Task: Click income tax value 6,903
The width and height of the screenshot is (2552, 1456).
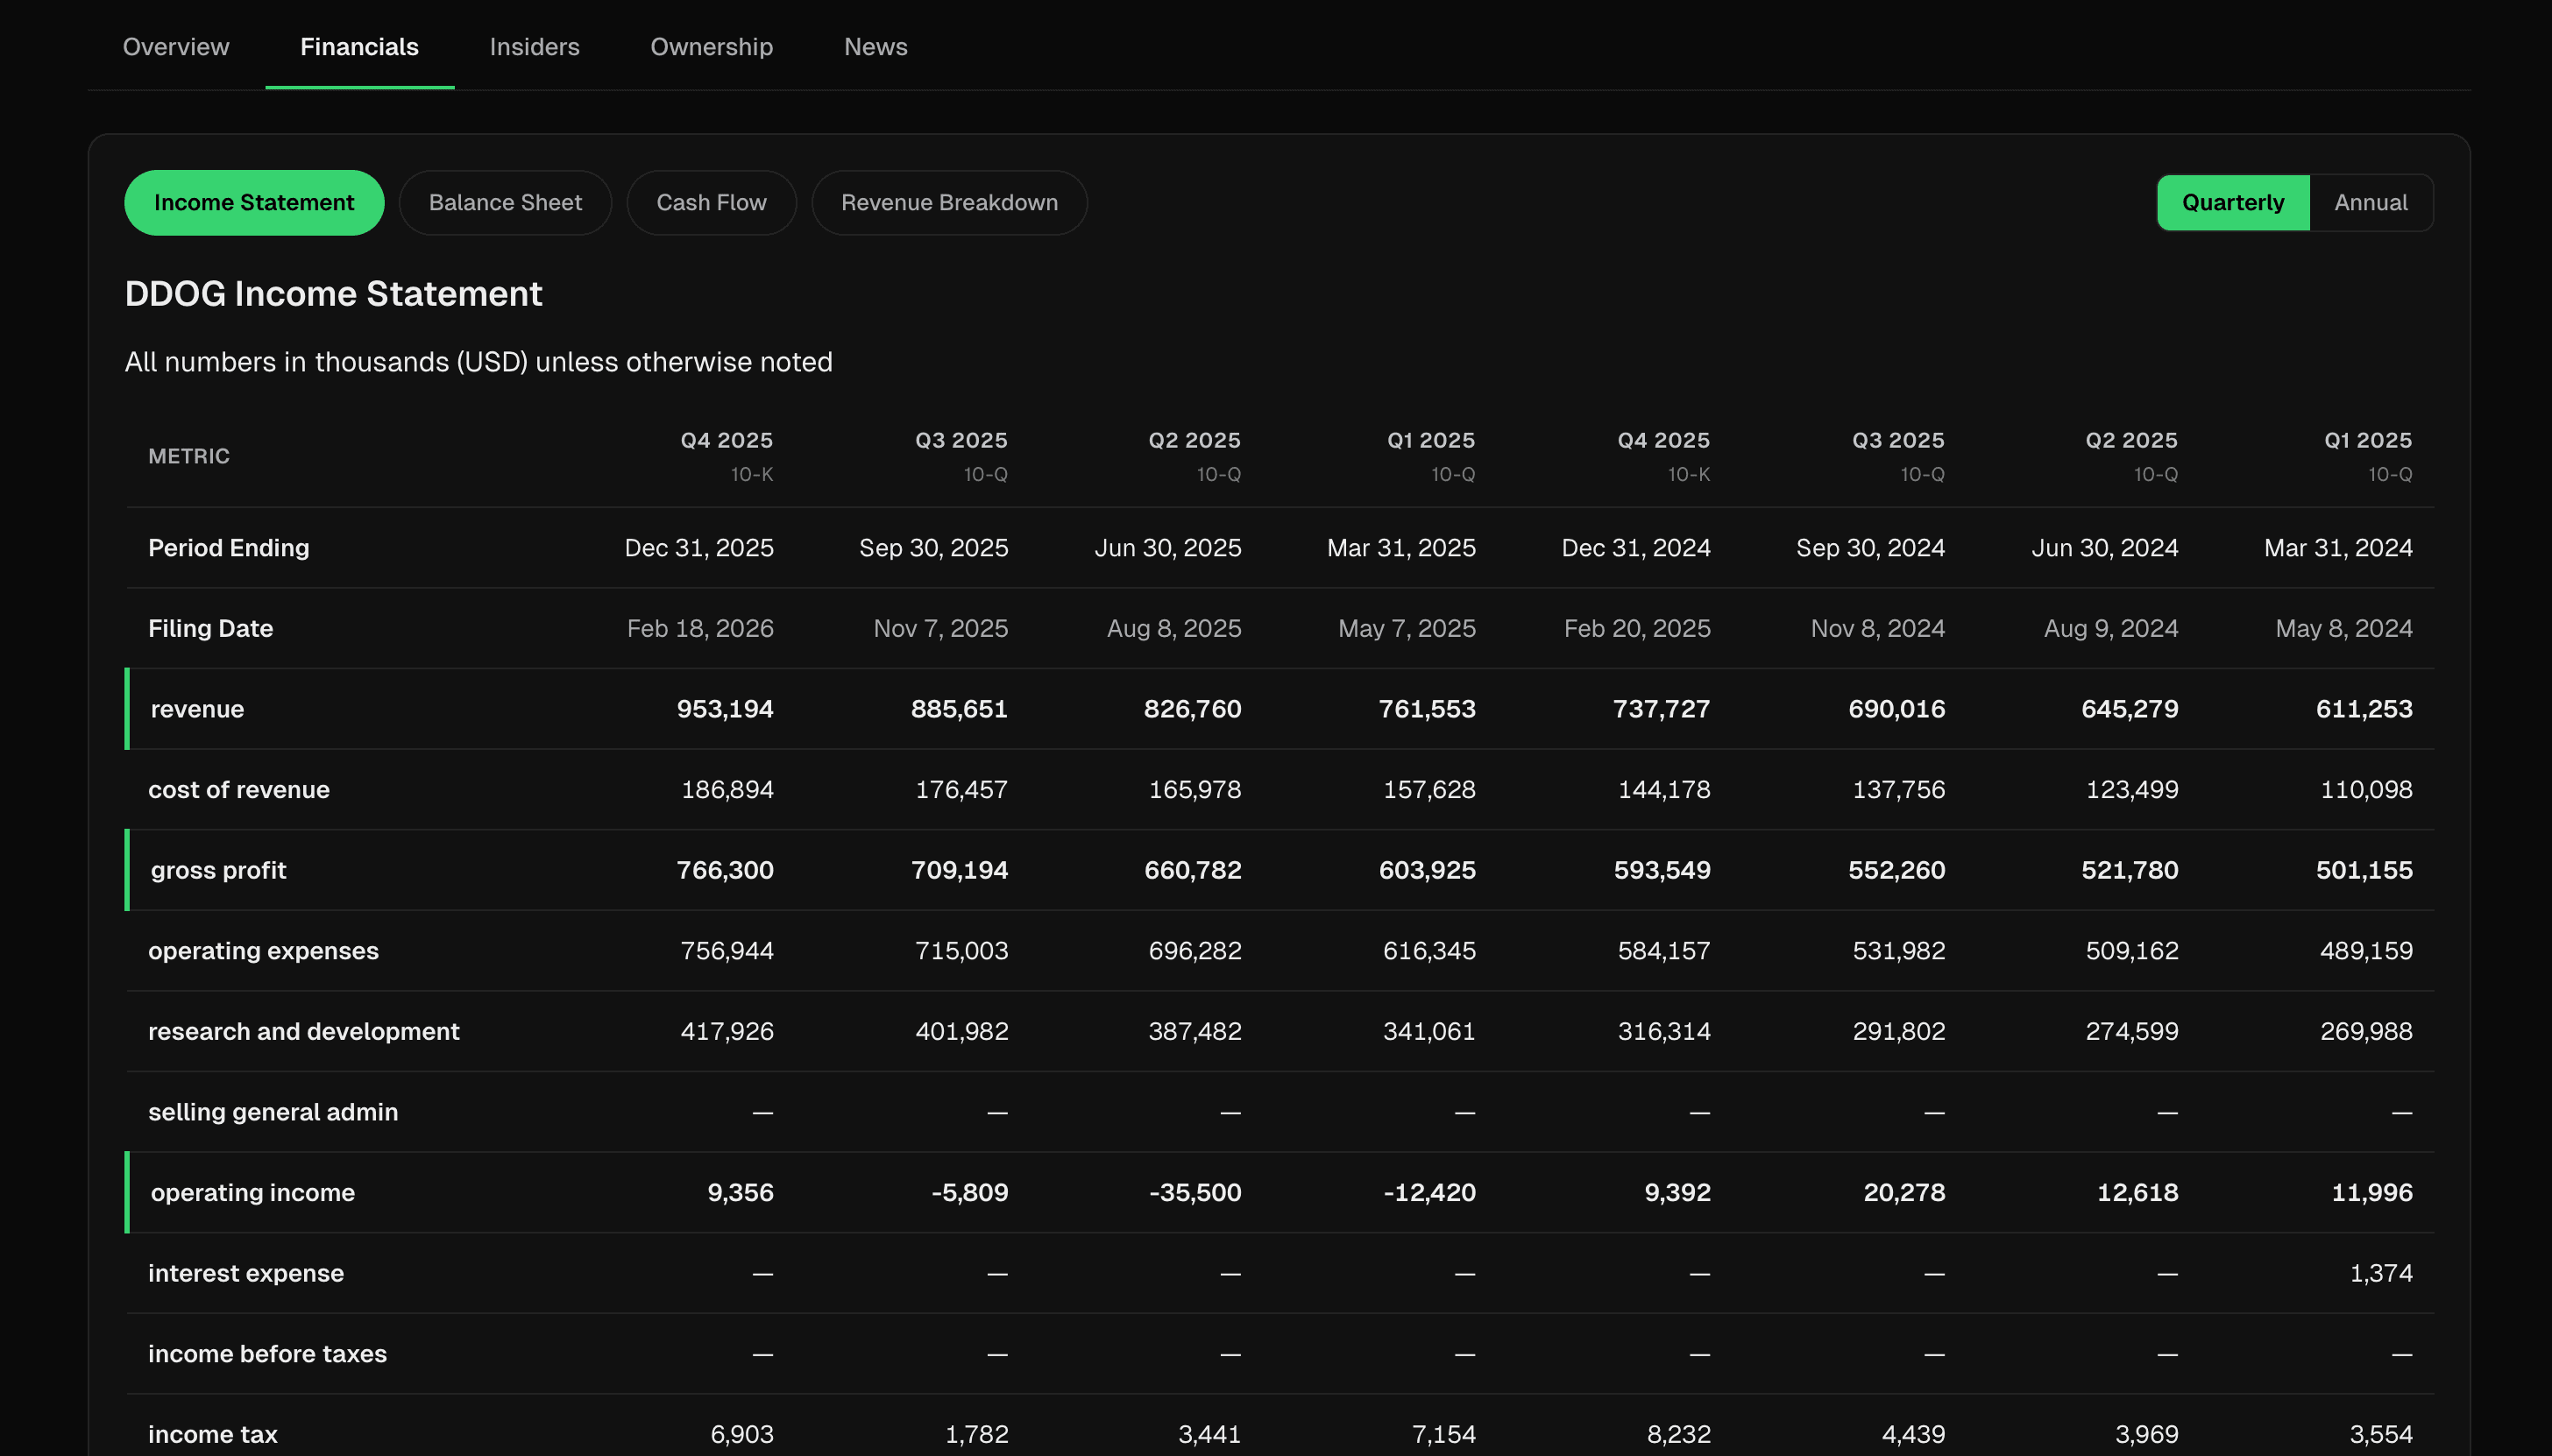Action: pos(742,1434)
